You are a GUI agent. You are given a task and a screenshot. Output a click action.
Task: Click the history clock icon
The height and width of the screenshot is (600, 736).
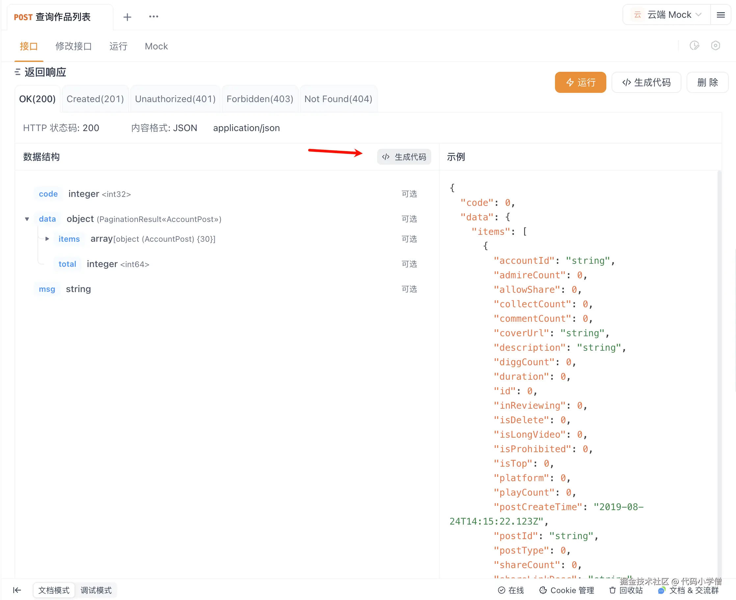694,46
